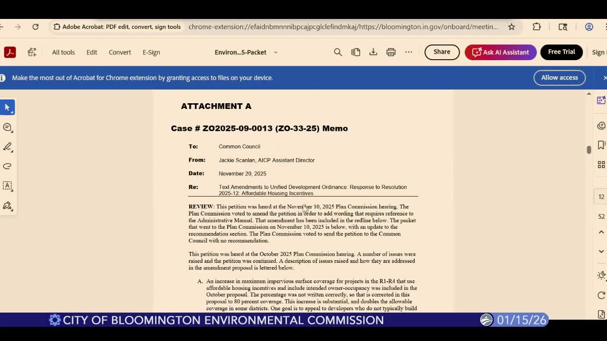607x341 pixels.
Task: Open the page thumbnails grid panel
Action: 601,164
